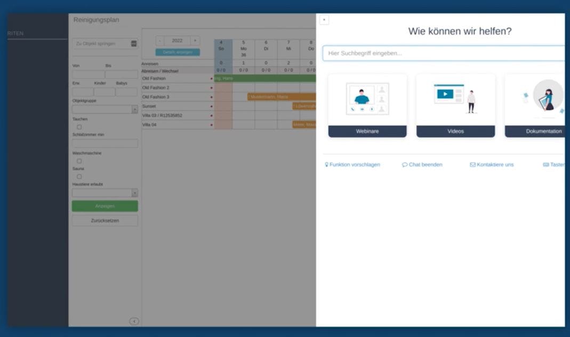This screenshot has height=337, width=570.
Task: Open the Haustiere erlaubt dropdown
Action: click(105, 192)
